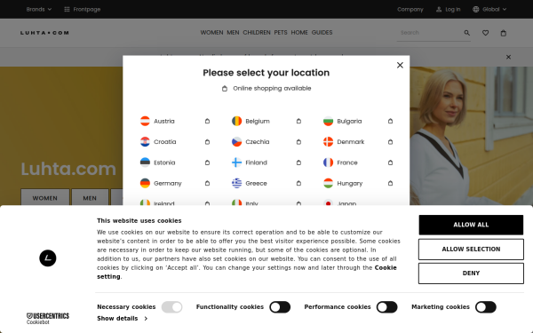Select the Croatia flag icon

145,142
